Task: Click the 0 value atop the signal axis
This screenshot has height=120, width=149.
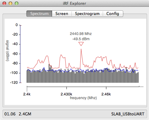Action: click(x=17, y=25)
